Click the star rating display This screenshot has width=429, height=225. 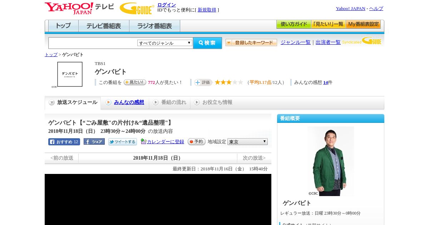[x=229, y=82]
